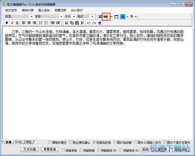The image size is (195, 156).
Task: Switch to the 普通 tab
Action: 9,142
